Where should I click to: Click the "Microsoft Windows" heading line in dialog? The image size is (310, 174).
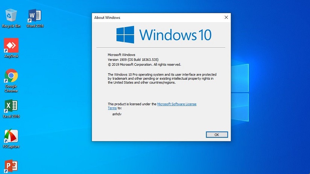pyautogui.click(x=121, y=55)
